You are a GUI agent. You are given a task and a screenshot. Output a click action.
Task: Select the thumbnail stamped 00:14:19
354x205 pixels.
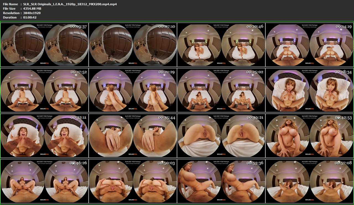pos(309,45)
